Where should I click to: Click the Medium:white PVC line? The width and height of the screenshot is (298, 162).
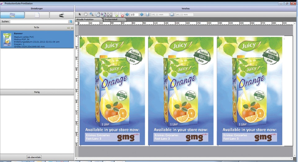pyautogui.click(x=24, y=37)
